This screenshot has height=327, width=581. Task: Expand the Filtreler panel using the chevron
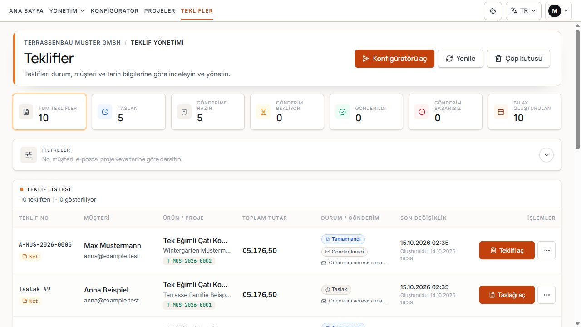(547, 155)
